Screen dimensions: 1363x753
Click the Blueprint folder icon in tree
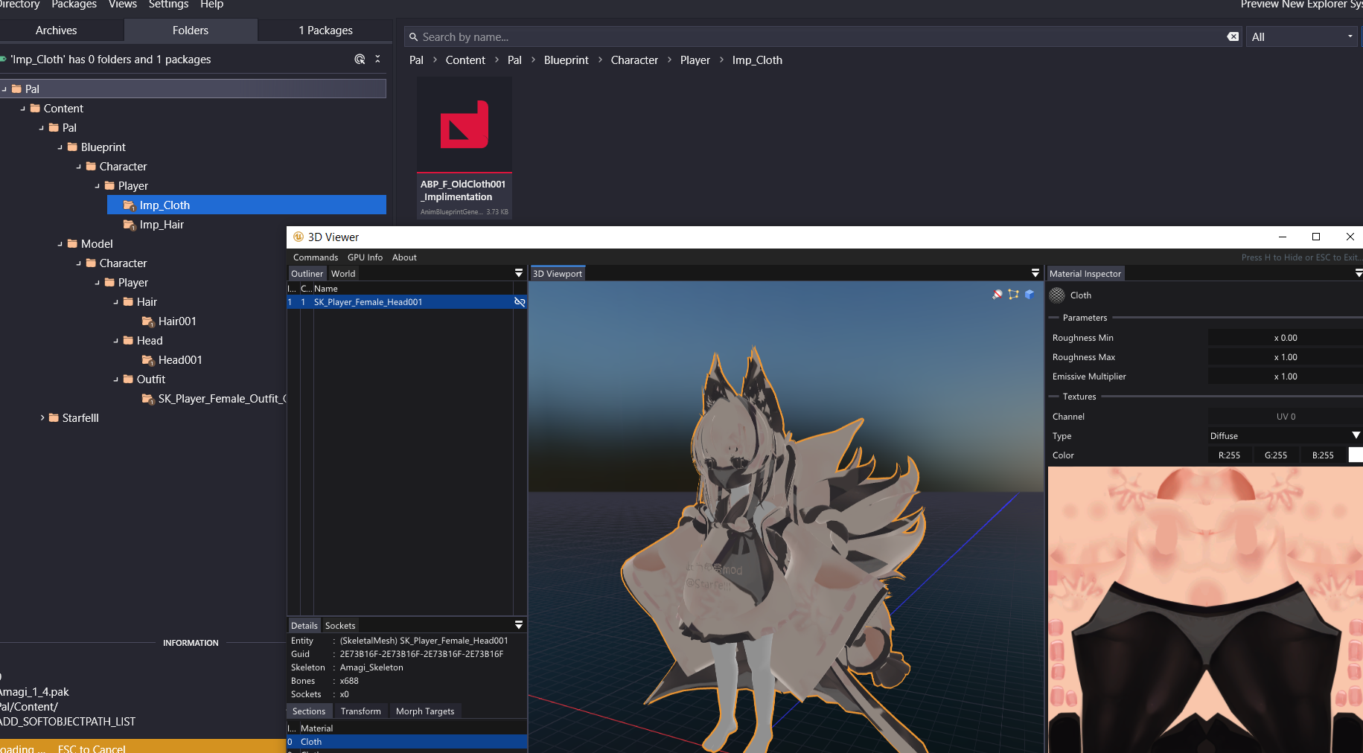[x=72, y=147]
